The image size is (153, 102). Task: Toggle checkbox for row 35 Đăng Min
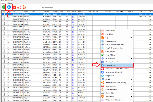pos(4,100)
